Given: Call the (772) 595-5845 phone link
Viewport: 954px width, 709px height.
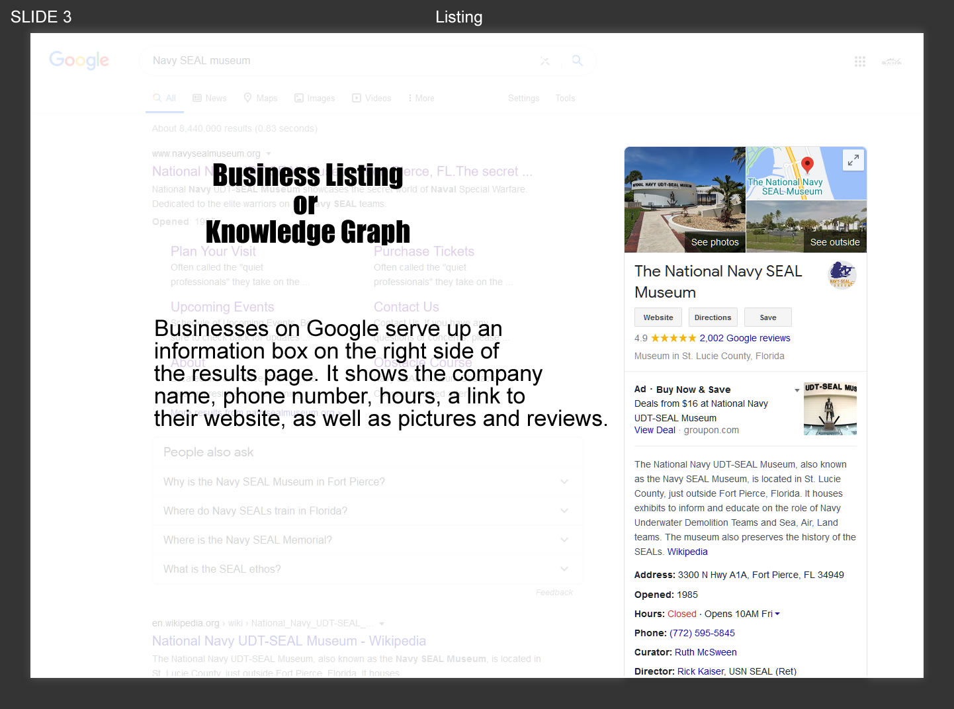Looking at the screenshot, I should tap(702, 633).
